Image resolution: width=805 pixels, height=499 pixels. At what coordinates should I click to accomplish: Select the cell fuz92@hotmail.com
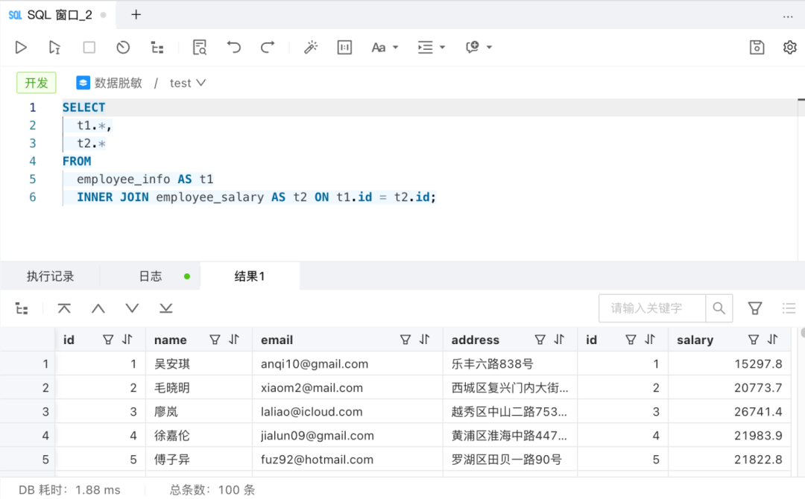[x=347, y=460]
